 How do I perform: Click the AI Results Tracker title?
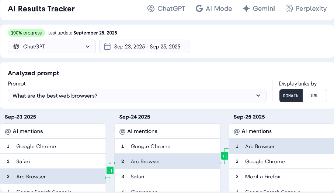(x=41, y=9)
